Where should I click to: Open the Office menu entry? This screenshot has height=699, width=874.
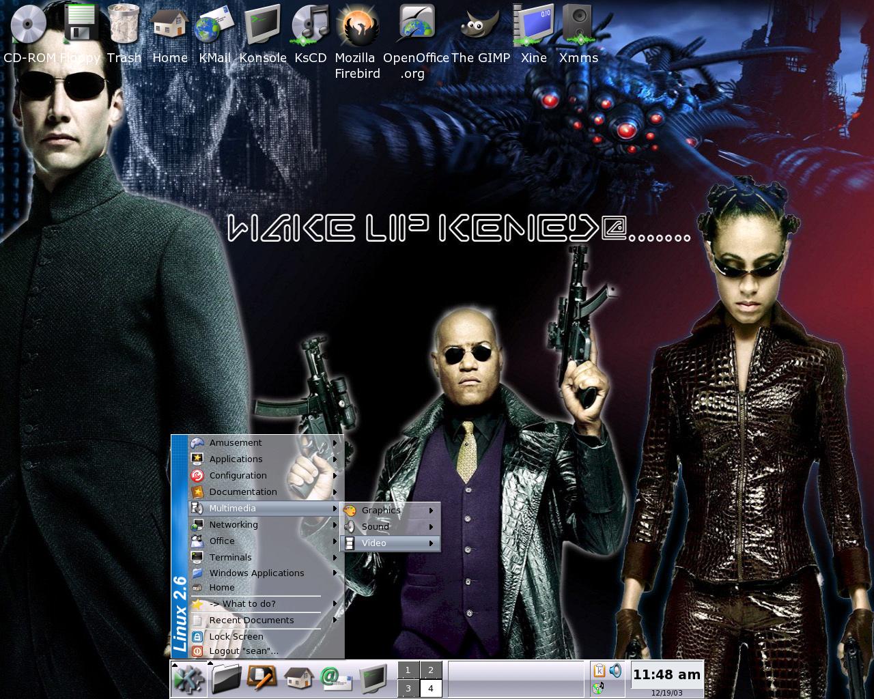tap(266, 541)
